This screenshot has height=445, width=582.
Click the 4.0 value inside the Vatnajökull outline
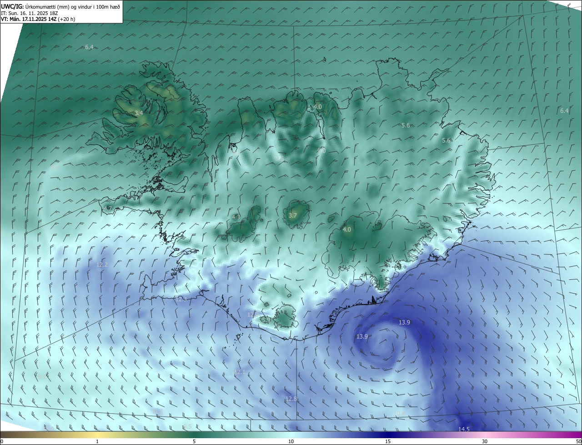(x=347, y=230)
